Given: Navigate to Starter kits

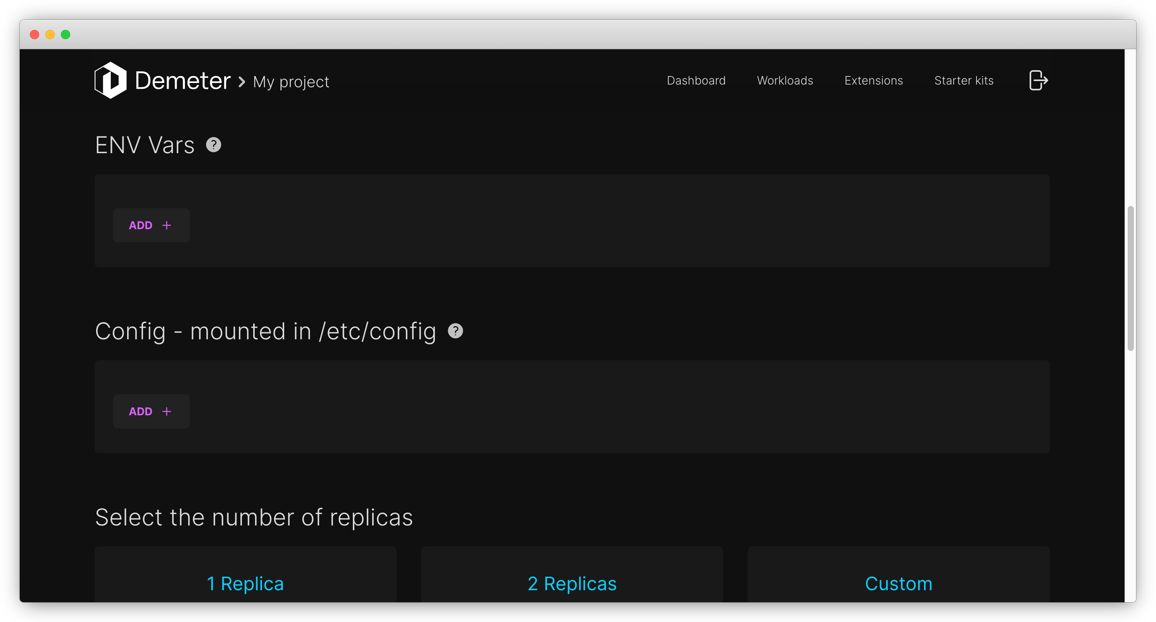Looking at the screenshot, I should click(964, 80).
